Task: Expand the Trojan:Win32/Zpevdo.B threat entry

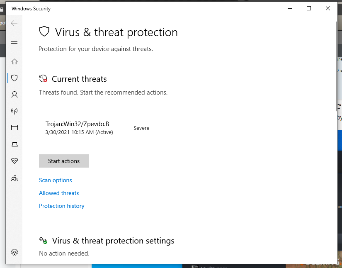Action: [78, 124]
